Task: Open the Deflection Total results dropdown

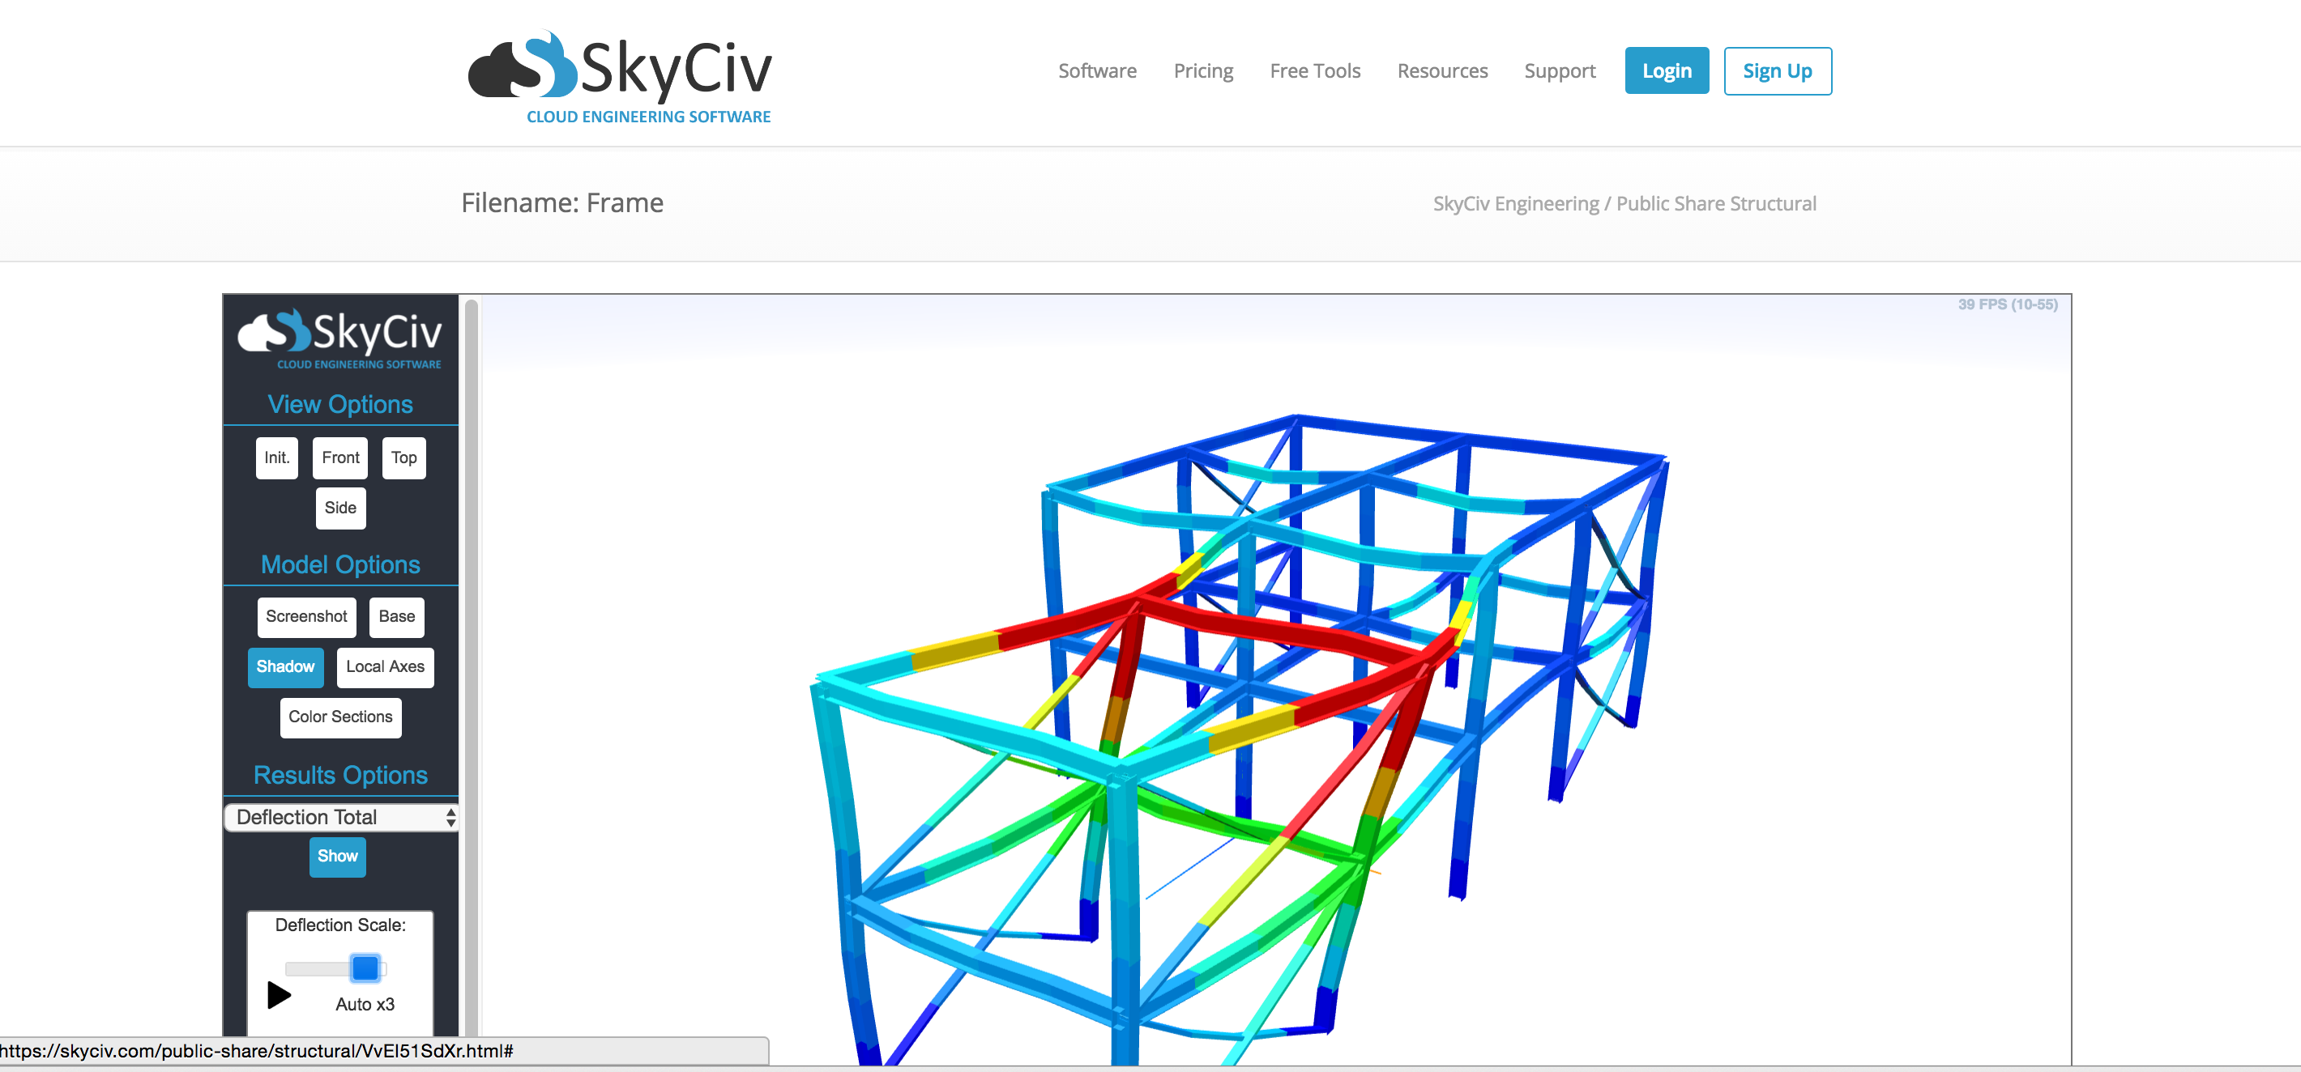Action: [340, 817]
